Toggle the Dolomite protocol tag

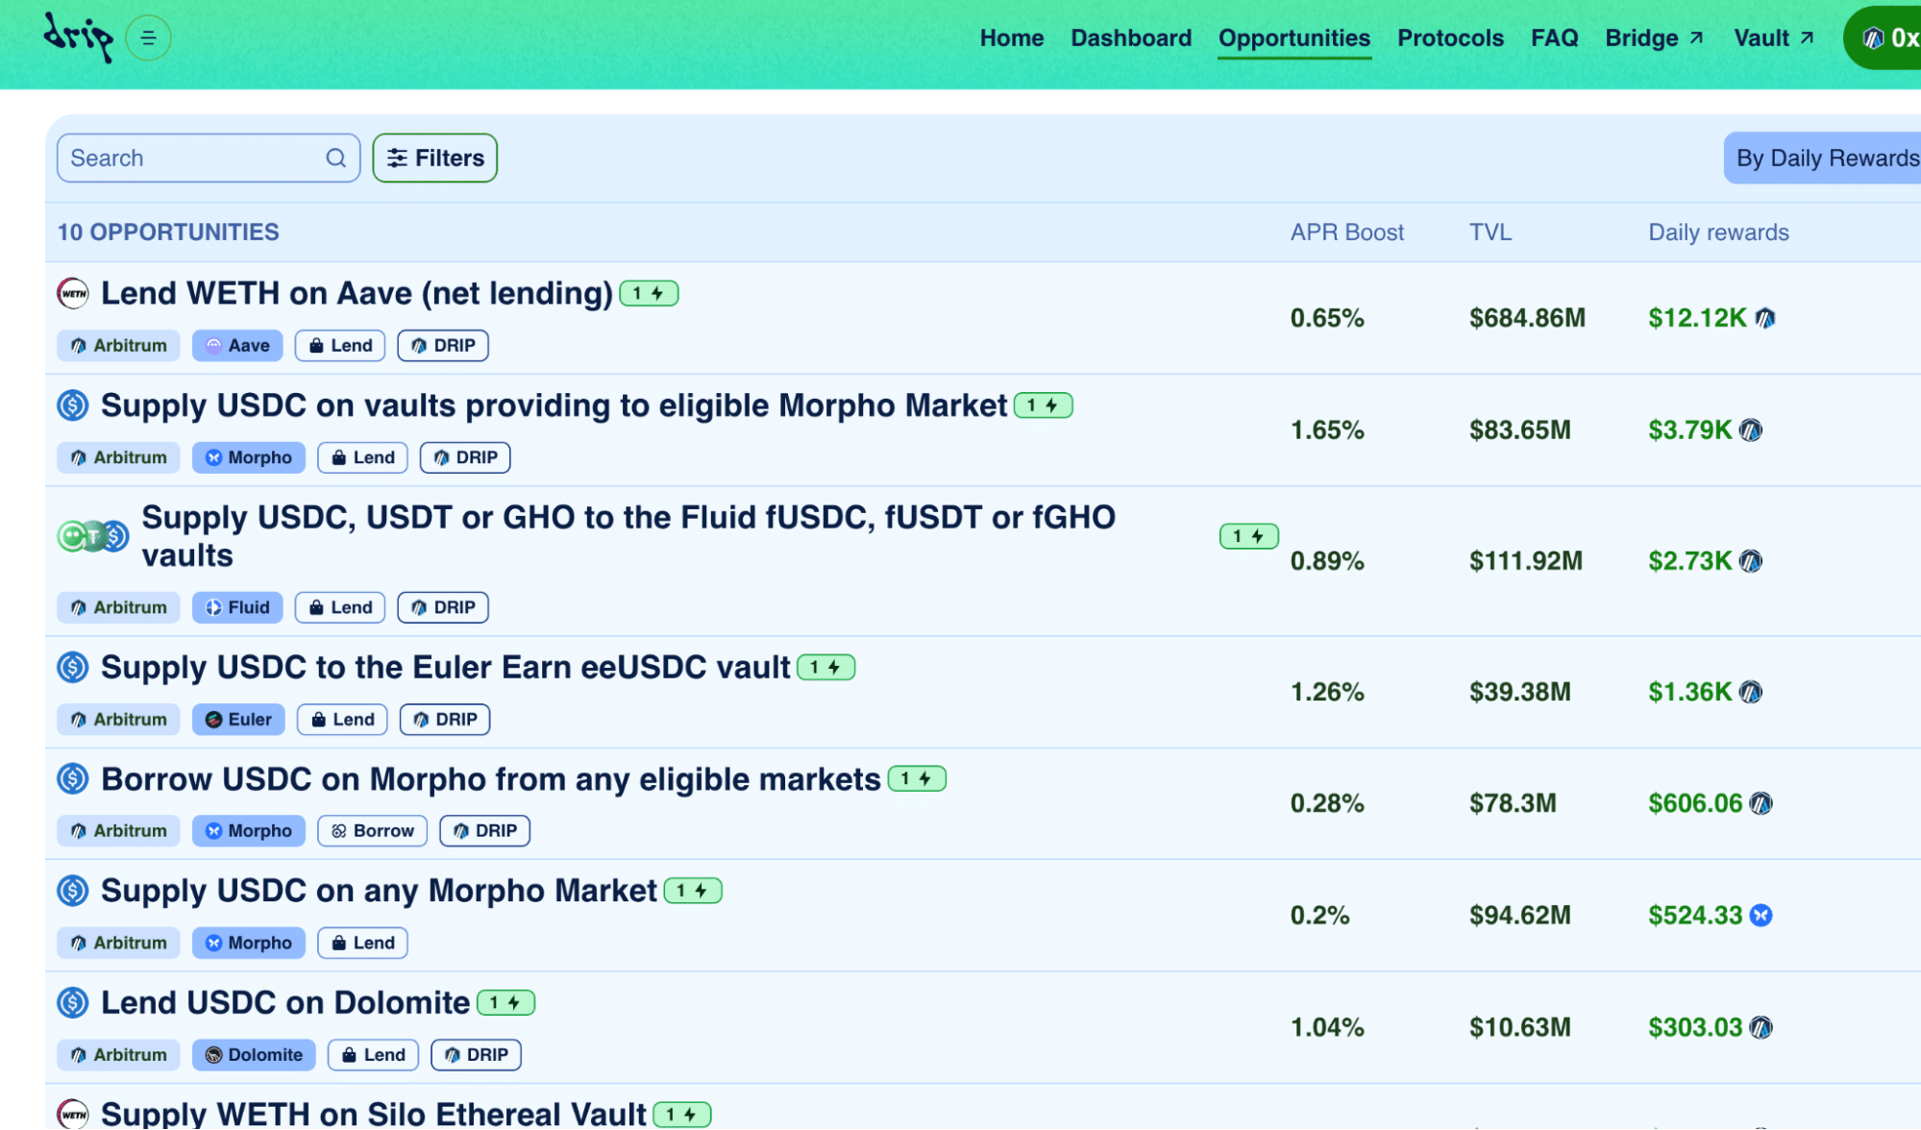pyautogui.click(x=254, y=1055)
